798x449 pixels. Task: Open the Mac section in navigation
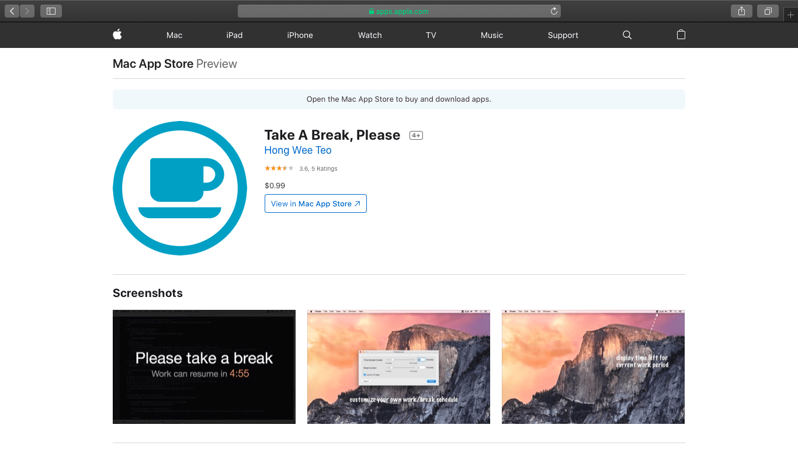point(174,35)
